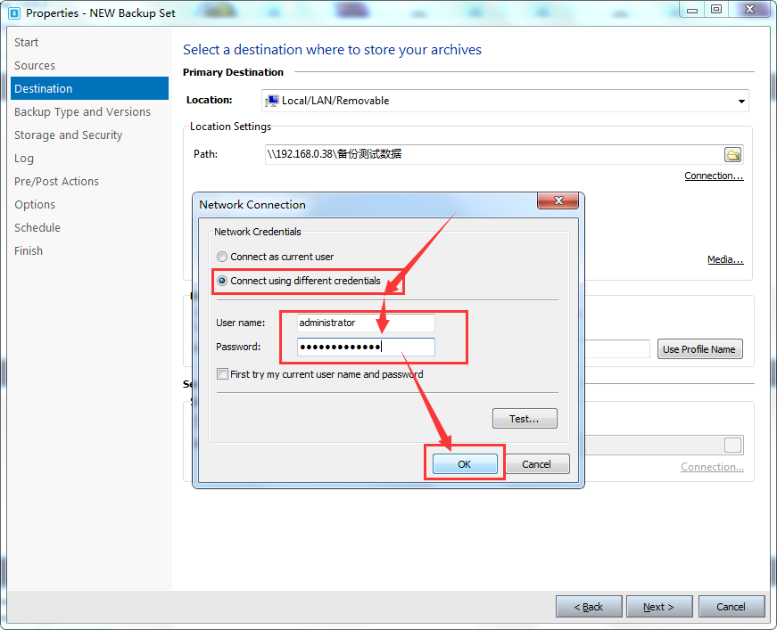Click the Next > wizard button
Screen dimensions: 777x630
click(658, 607)
